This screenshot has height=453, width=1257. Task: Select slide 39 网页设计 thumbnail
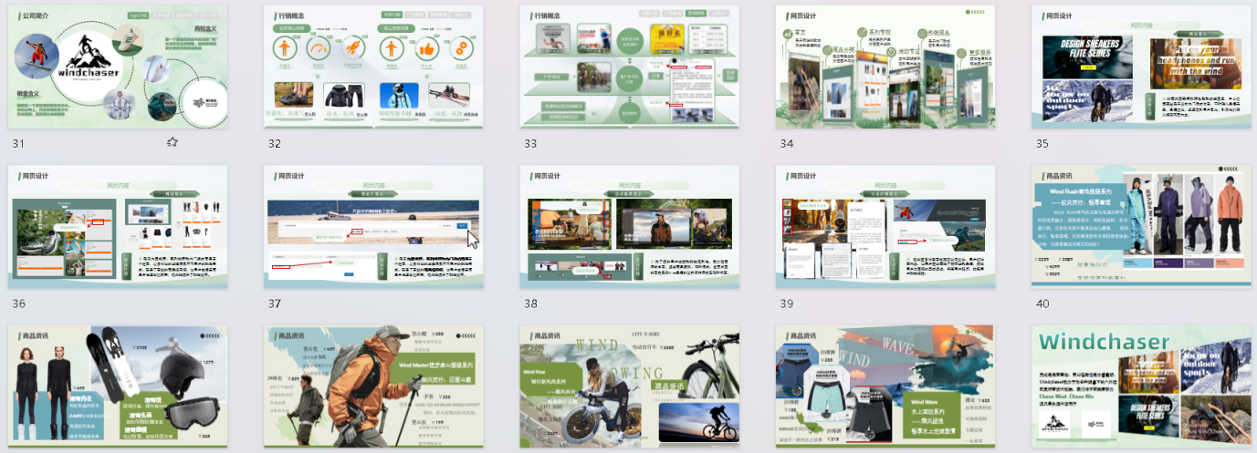(885, 227)
